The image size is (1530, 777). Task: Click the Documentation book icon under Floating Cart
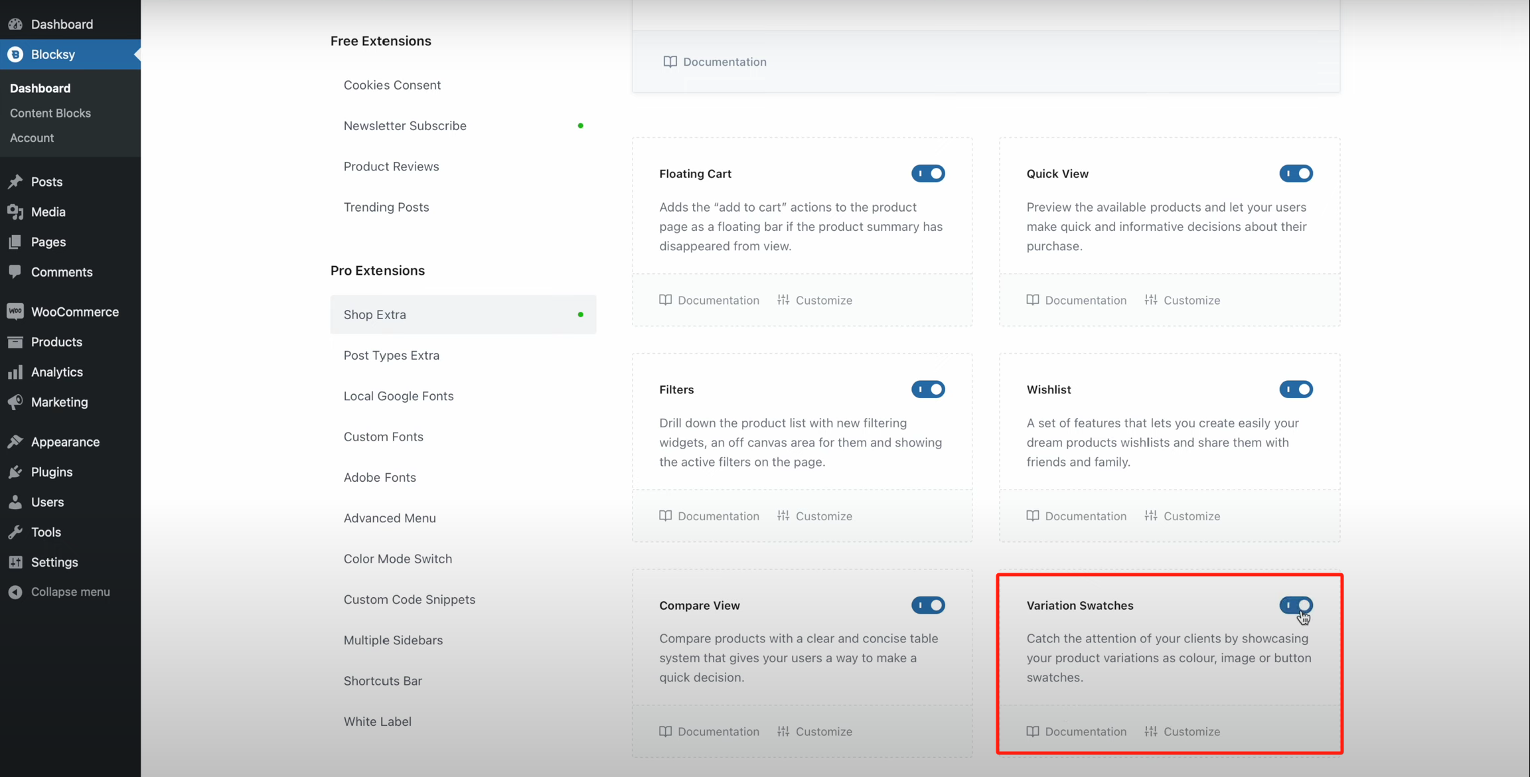coord(666,300)
